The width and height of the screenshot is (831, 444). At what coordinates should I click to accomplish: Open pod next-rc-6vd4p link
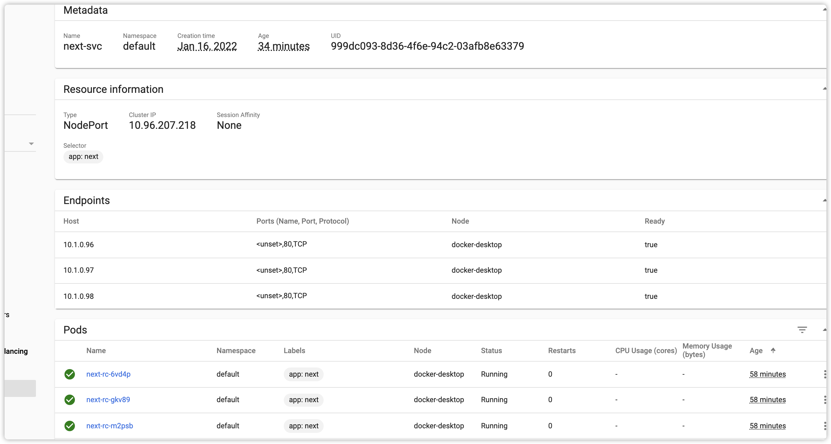point(108,374)
